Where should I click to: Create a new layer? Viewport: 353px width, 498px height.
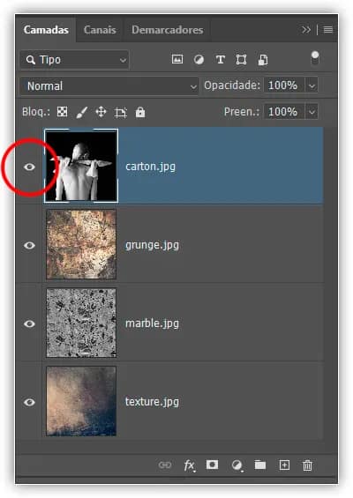tap(284, 465)
